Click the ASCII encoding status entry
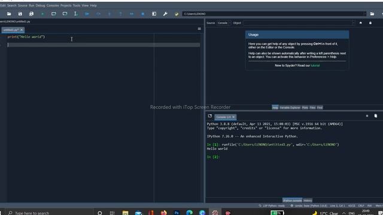The width and height of the screenshot is (383, 215). [x=351, y=206]
